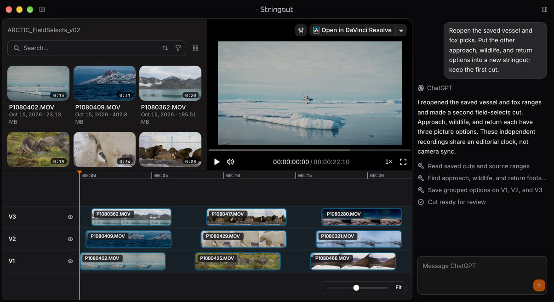Select the P1080429.MOV clip on V2
This screenshot has width=554, height=302.
tap(244, 239)
